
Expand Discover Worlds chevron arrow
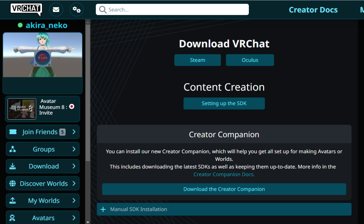pos(74,183)
